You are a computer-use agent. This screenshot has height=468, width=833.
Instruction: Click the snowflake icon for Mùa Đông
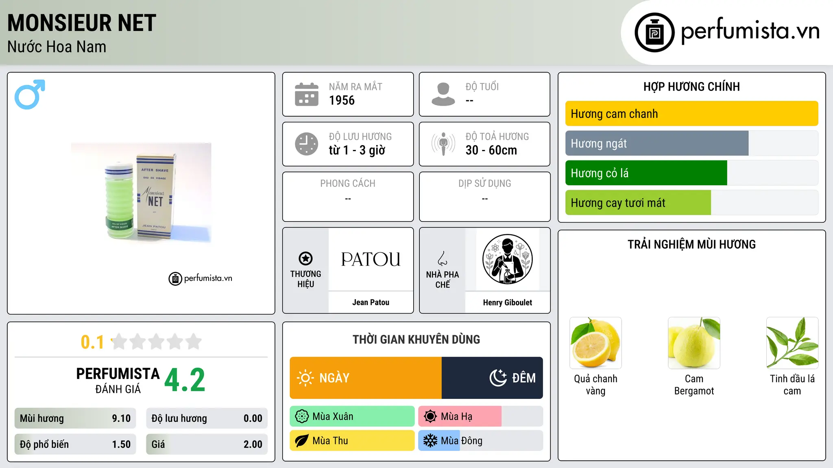(x=430, y=441)
